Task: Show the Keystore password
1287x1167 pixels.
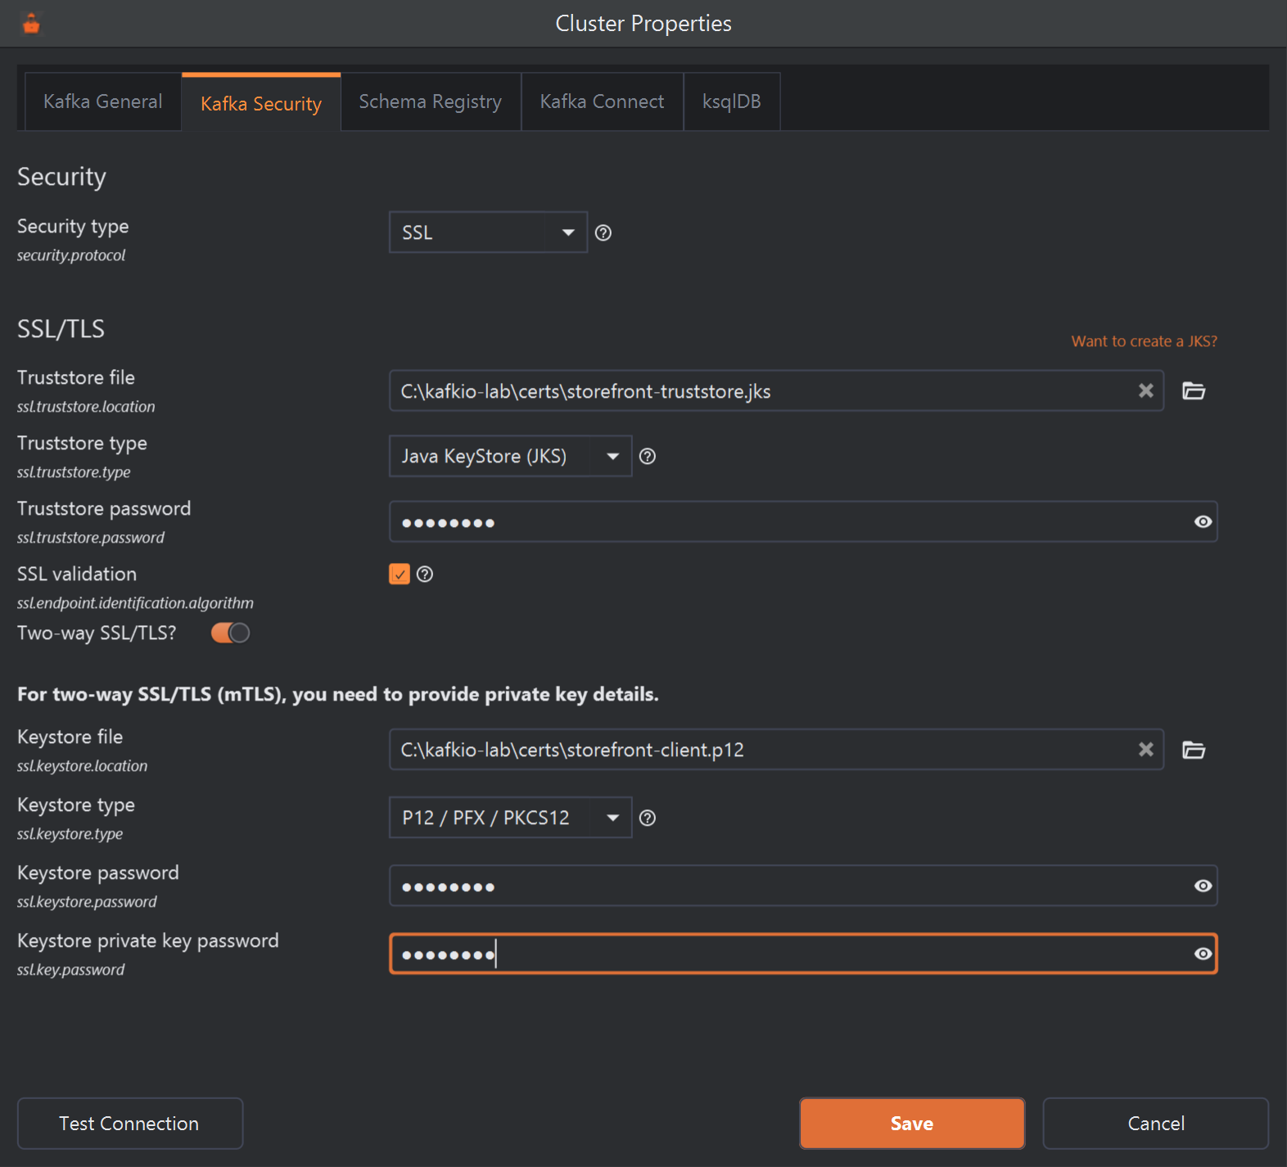Action: coord(1203,886)
